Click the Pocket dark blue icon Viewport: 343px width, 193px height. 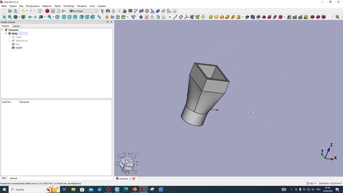pyautogui.click(x=247, y=17)
